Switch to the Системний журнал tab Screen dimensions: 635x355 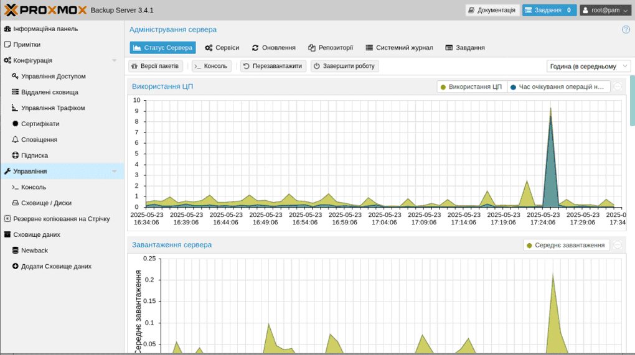pos(399,48)
